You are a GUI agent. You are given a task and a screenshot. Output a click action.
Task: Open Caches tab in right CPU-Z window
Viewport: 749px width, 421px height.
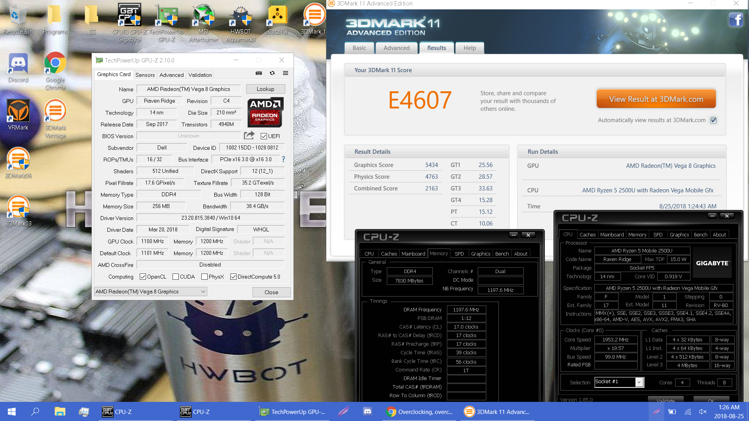point(587,234)
